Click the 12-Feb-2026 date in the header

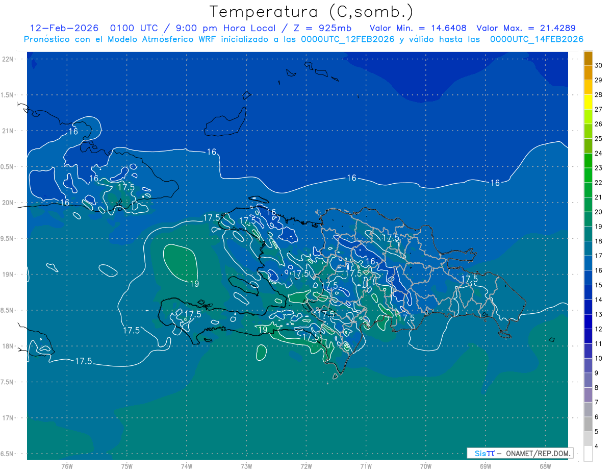[x=64, y=28]
